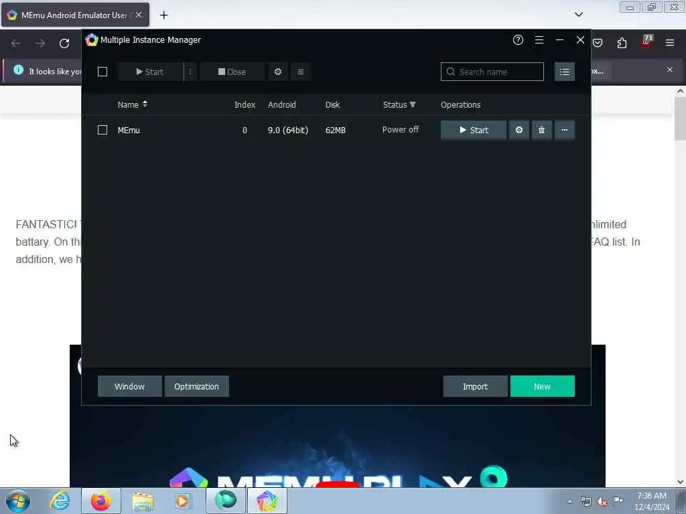The height and width of the screenshot is (514, 686).
Task: Open more options for MEmu instance
Action: pos(564,130)
